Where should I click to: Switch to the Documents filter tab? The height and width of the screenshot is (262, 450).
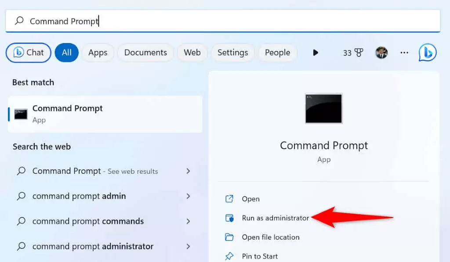point(145,52)
